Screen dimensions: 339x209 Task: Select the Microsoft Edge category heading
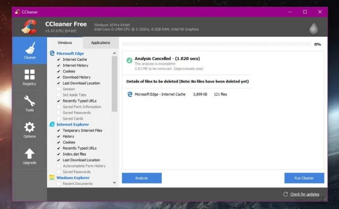point(70,53)
